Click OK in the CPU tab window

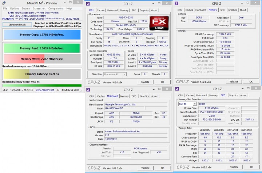pyautogui.click(x=162, y=82)
